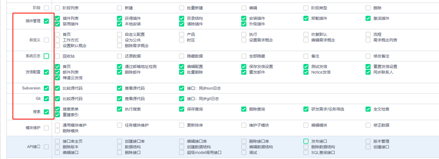Enable the 系统日志 module checkbox
Screen dimensions: 439x159
[x=46, y=56]
